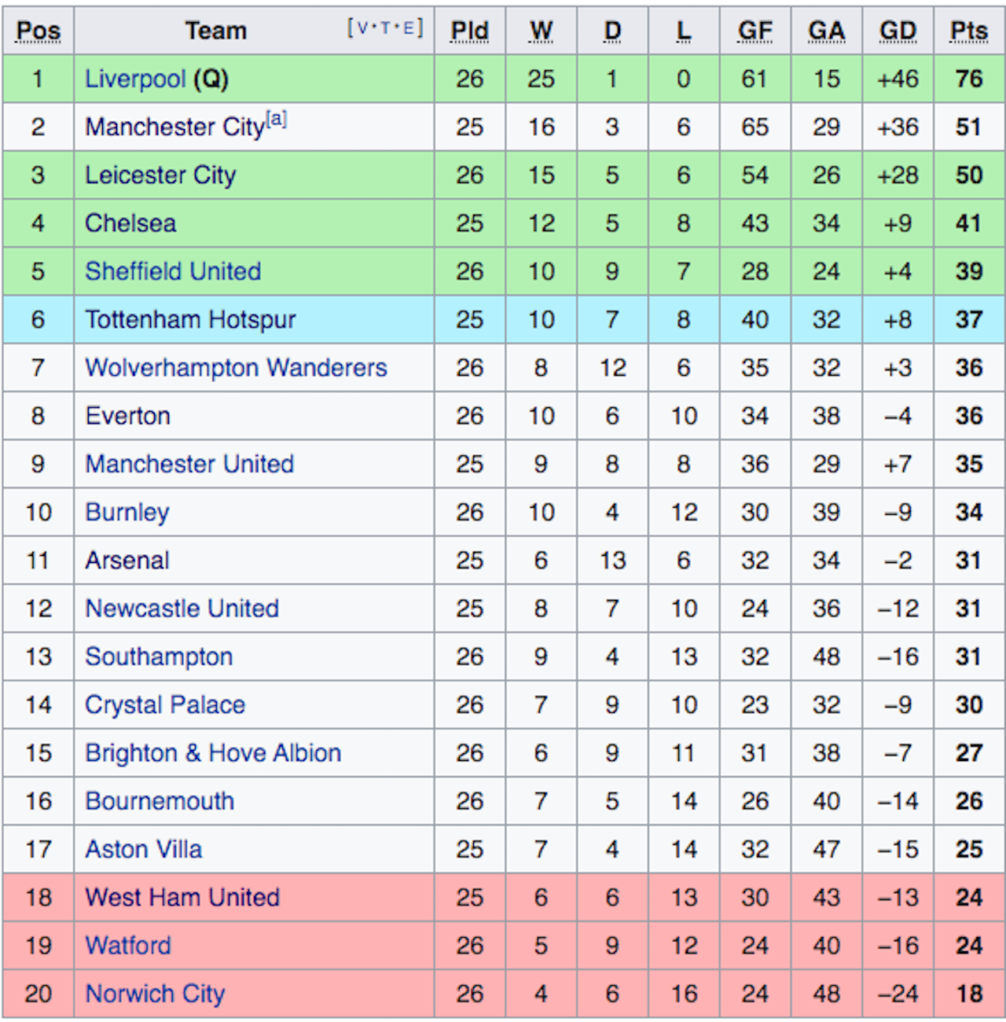Click the V (view) template link
This screenshot has height=1022, width=1006.
363,28
